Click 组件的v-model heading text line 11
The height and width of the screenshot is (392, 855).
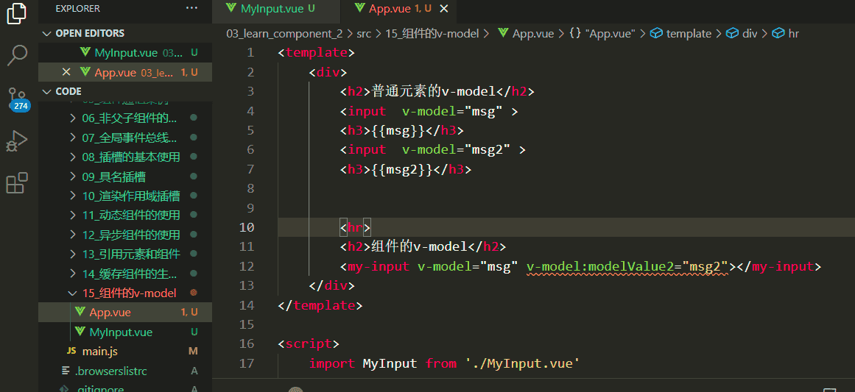pos(419,246)
